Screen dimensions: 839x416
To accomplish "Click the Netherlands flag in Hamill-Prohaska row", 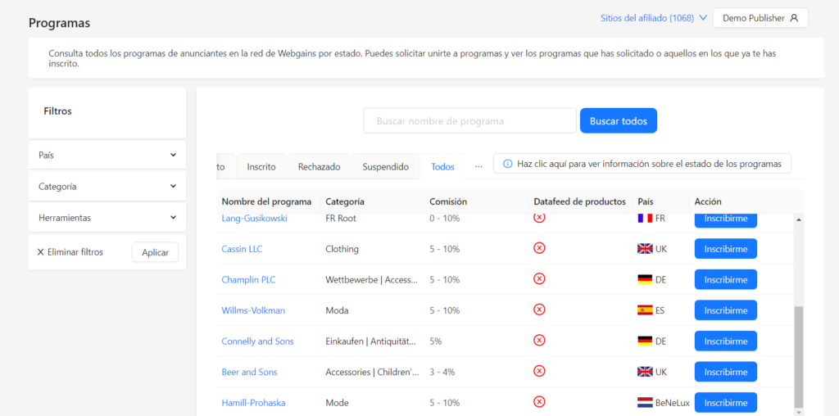I will (645, 403).
